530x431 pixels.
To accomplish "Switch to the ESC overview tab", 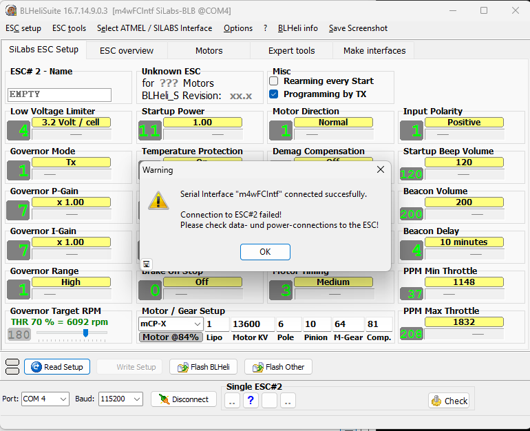I will (127, 50).
